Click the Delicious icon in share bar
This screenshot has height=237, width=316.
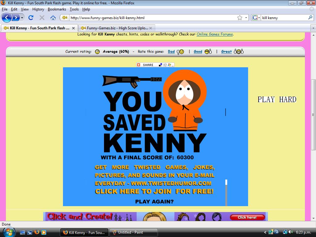point(160,65)
